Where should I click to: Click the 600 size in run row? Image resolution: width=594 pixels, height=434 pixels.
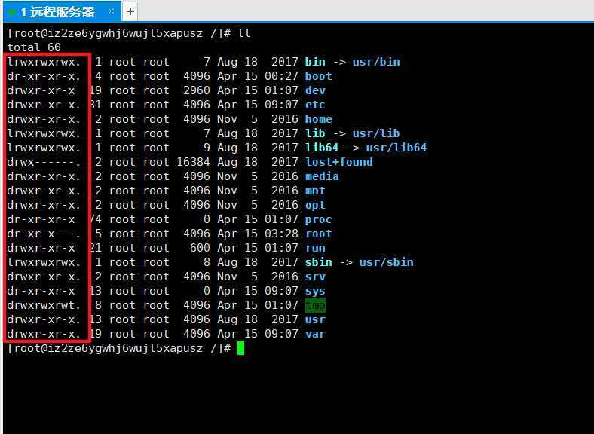click(200, 248)
